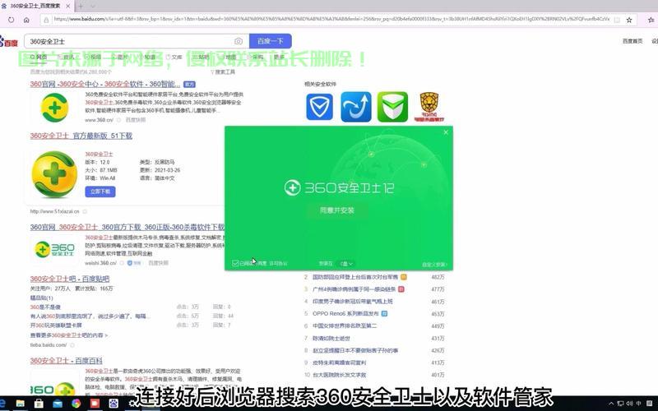This screenshot has width=658, height=411.
Task: Open 搜索工具 filter expander
Action: coord(223,72)
